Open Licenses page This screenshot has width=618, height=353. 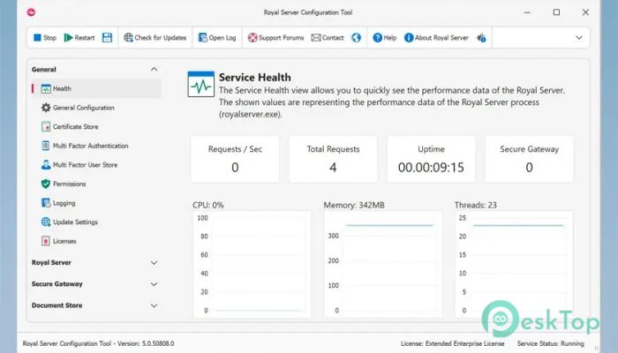[64, 241]
